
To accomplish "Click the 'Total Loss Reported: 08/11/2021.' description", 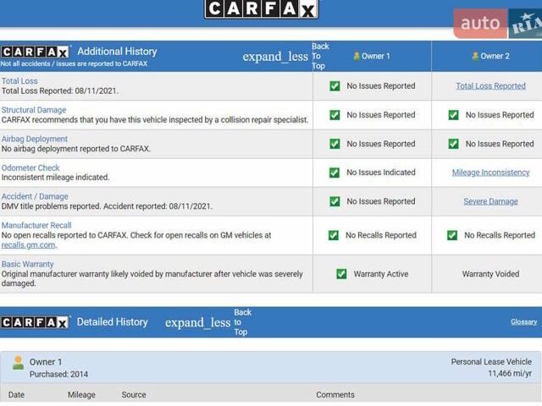I will coord(60,91).
